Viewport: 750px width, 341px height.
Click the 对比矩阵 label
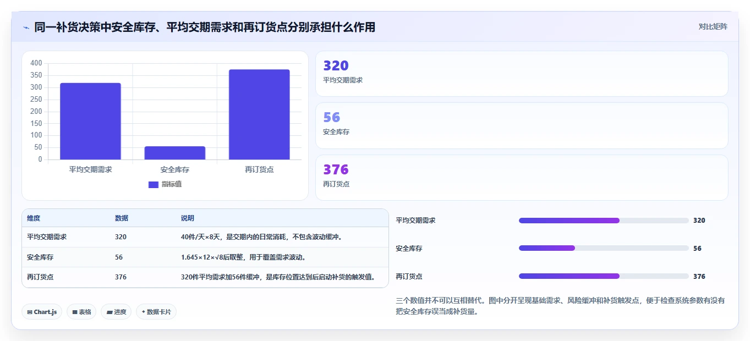(x=713, y=26)
